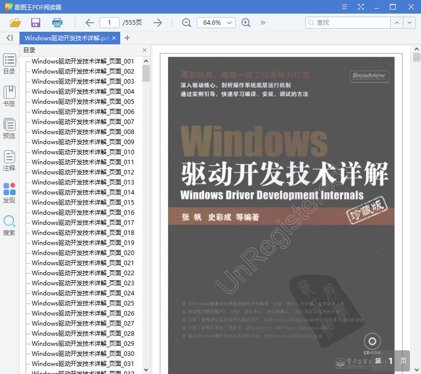Open outline entry 页面_017
This screenshot has width=421, height=374.
click(x=82, y=222)
